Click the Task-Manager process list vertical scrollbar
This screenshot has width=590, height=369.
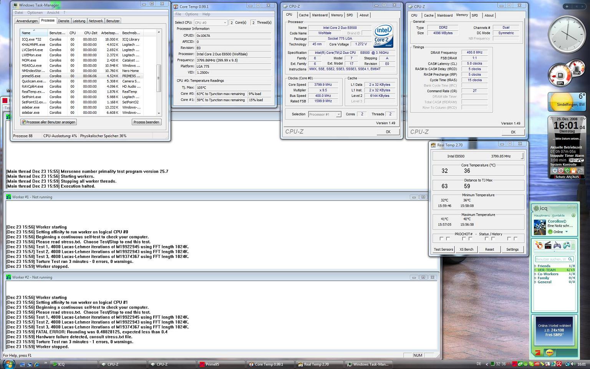coord(159,73)
